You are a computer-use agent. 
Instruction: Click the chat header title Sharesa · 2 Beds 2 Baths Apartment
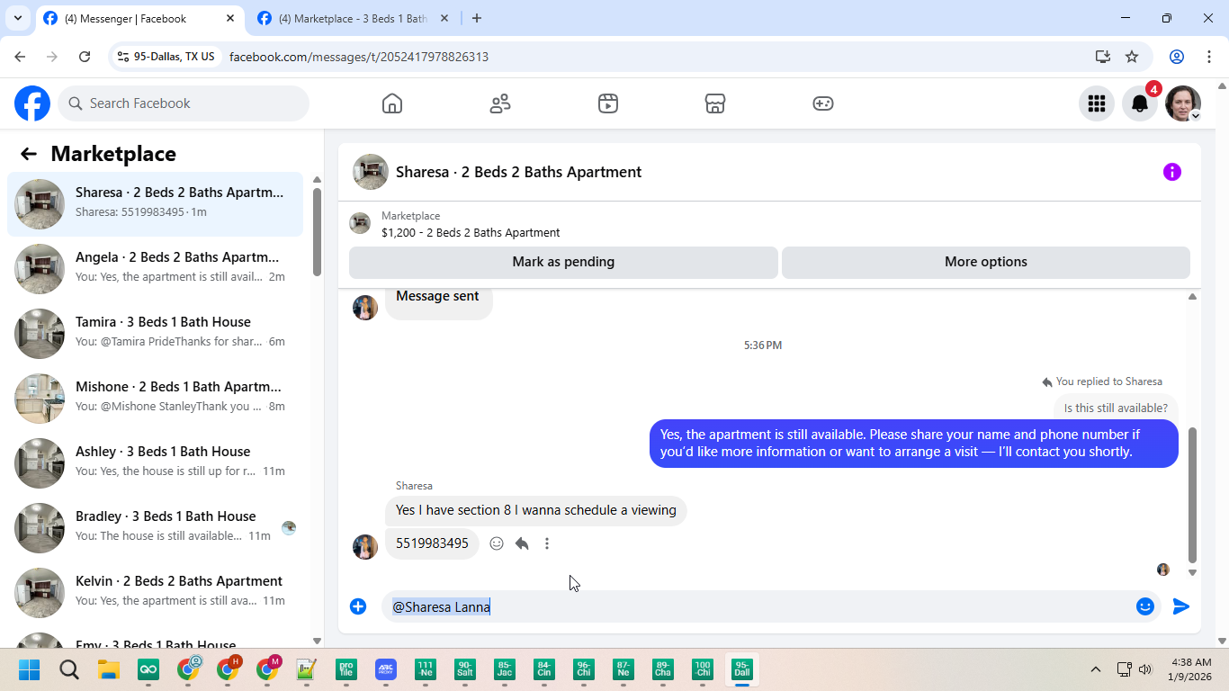518,172
